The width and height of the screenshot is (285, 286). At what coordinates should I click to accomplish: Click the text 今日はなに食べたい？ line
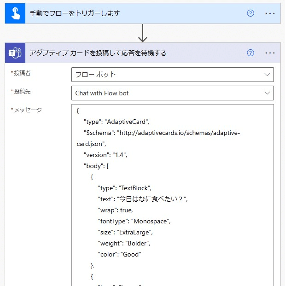[x=143, y=199]
